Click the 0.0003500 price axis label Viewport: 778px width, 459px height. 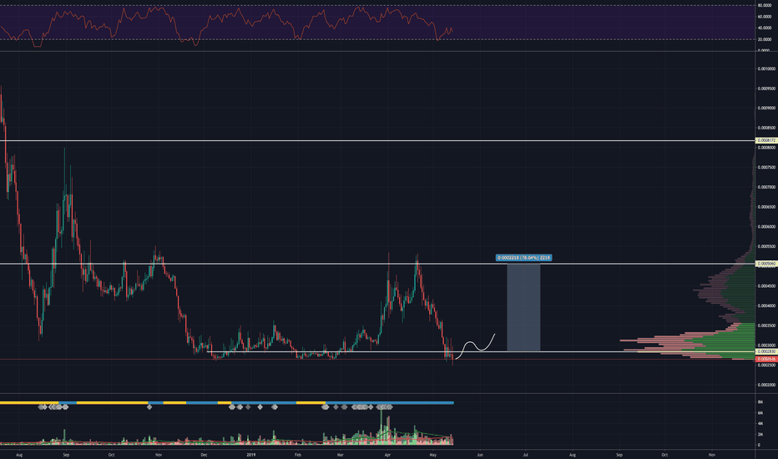(x=767, y=325)
